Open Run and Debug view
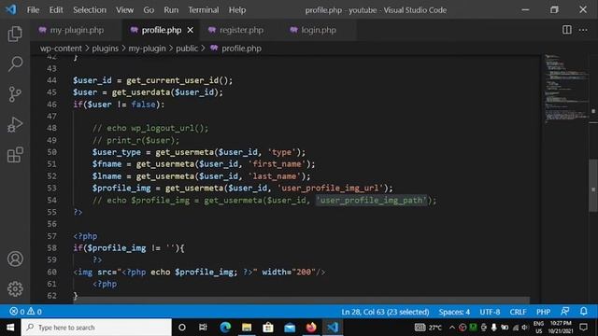598x336 pixels. 15,124
